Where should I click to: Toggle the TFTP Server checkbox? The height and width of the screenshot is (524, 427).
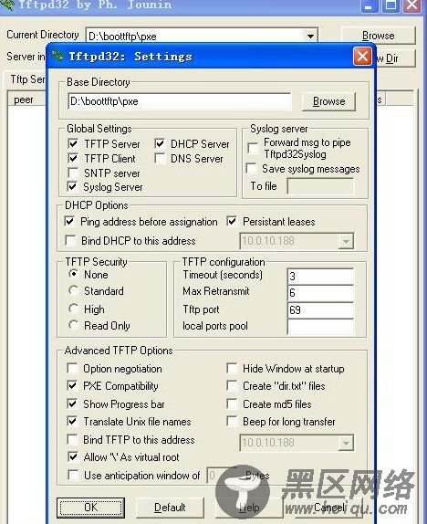(x=73, y=143)
